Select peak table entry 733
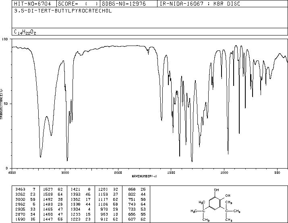This screenshot has height=223, width=288. tap(137, 209)
